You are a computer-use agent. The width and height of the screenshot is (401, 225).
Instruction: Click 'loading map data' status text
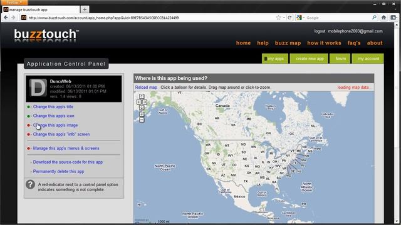pos(353,87)
